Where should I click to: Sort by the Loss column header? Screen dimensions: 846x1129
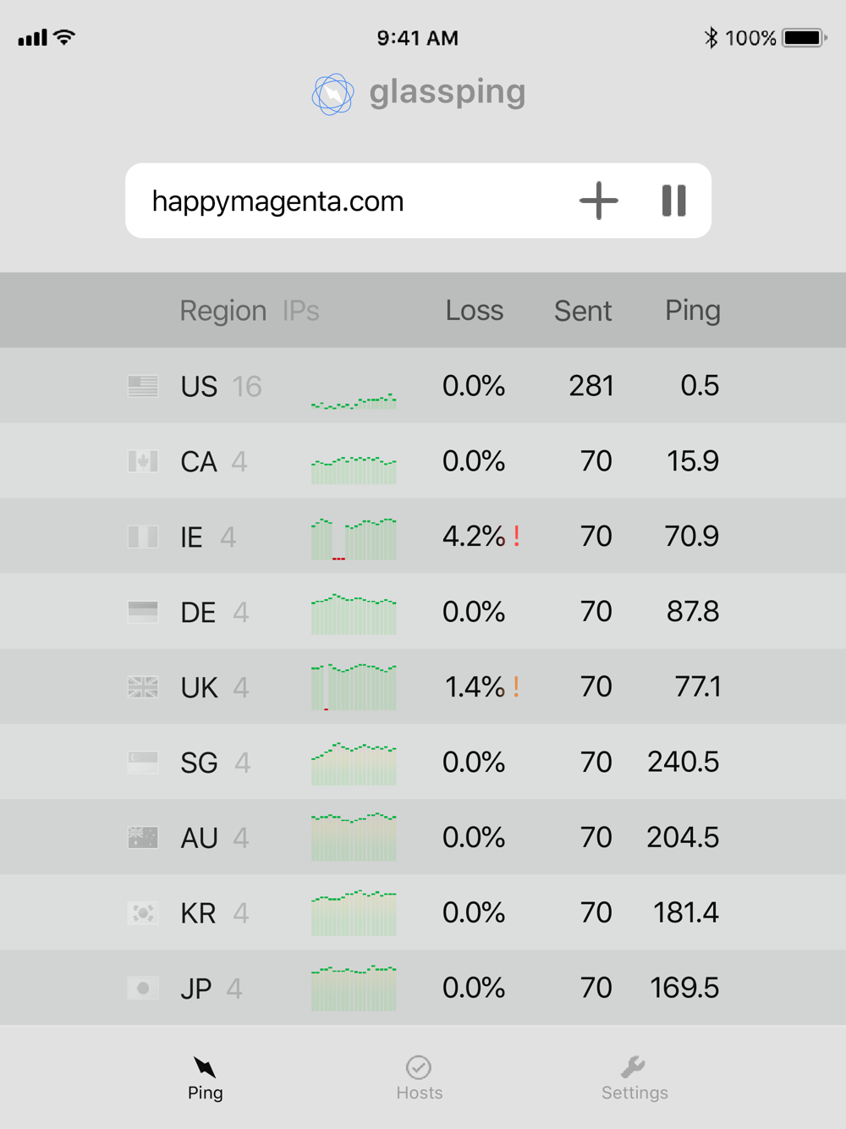point(475,311)
